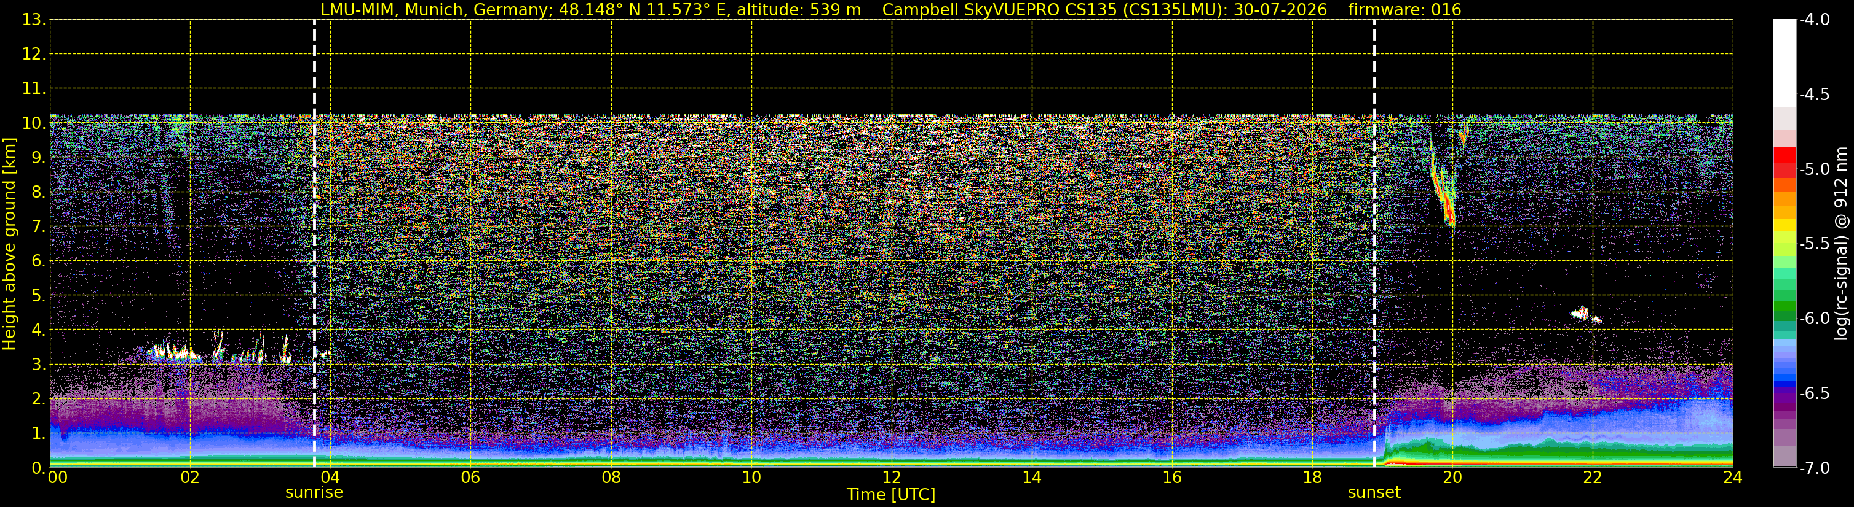The width and height of the screenshot is (1854, 507).
Task: Click 'Campbell SkyVUEPRO CS135' in the title
Action: tap(1000, 9)
